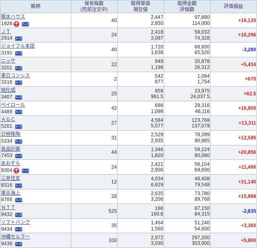Image resolution: width=257 pixels, height=248 pixels.
Task: Click the mail icon next to 4489
Action: point(18,112)
